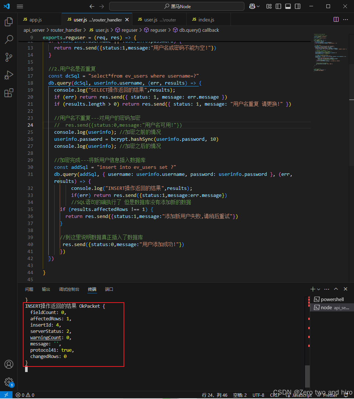Viewport: 354px width, 399px height.
Task: Select the 输出 panel tab
Action: (46, 289)
